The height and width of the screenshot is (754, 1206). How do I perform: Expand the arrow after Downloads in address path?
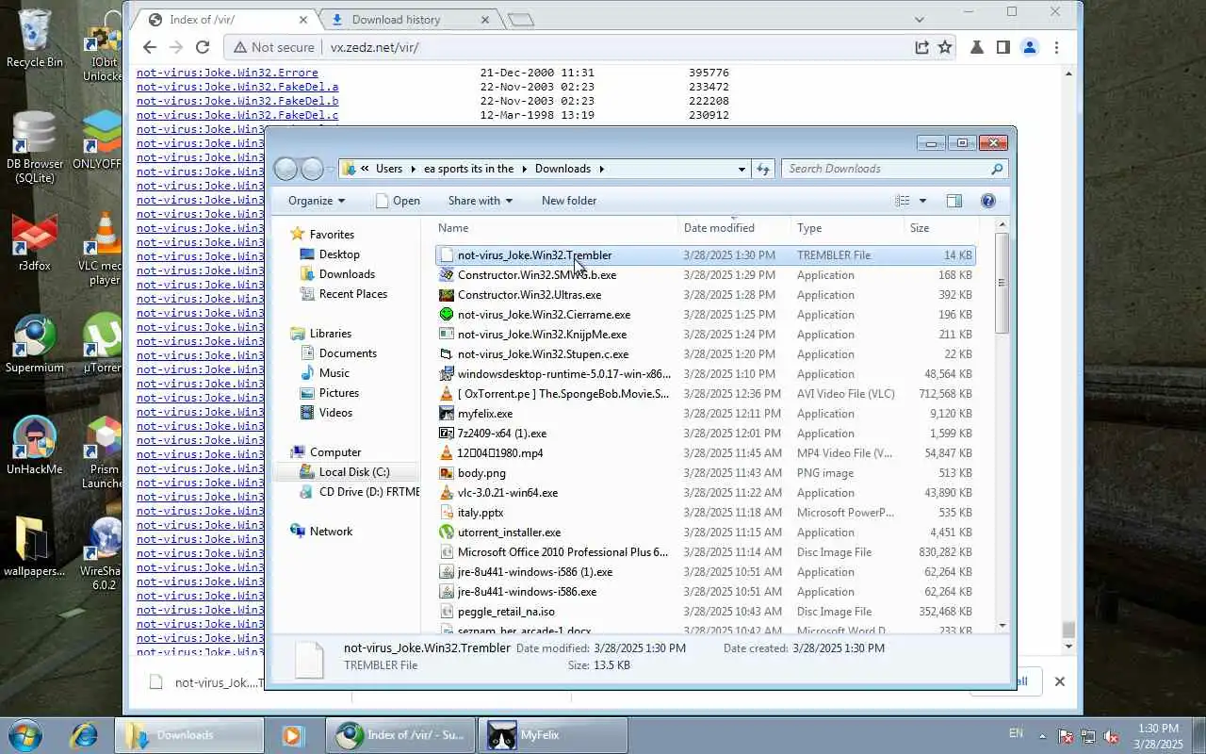(601, 169)
